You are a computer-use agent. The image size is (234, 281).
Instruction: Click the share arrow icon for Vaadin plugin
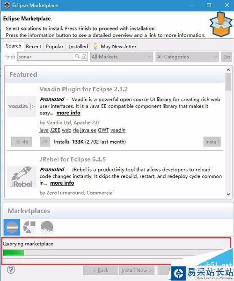[45, 142]
